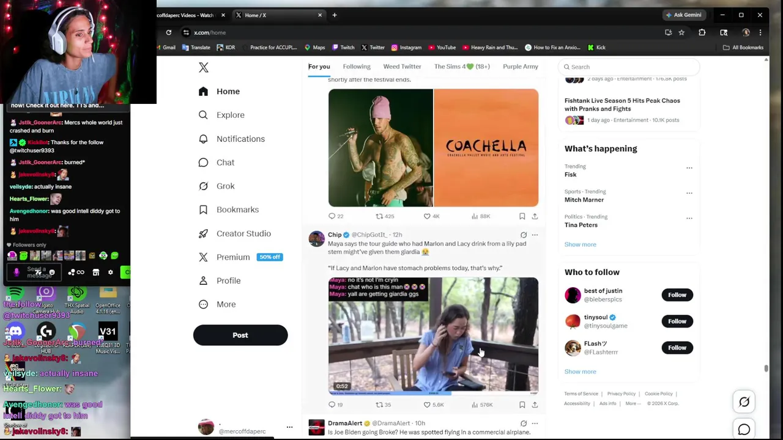The image size is (783, 440).
Task: Play the Maya giardia video
Action: 433,336
